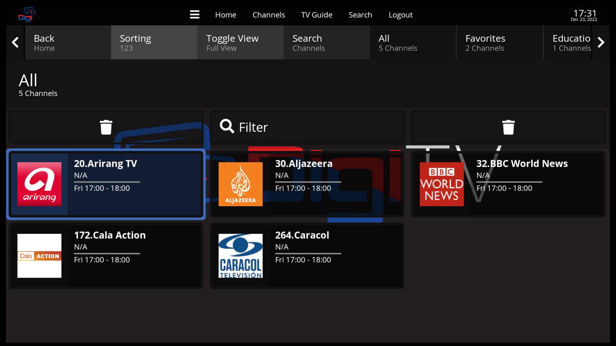
Task: Toggle Full View mode
Action: (x=240, y=42)
